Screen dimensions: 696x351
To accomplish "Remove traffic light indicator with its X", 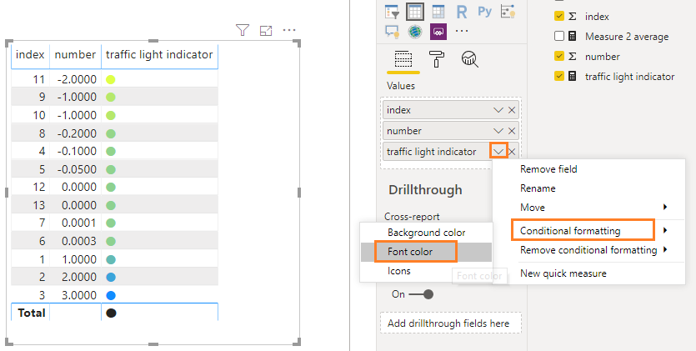I will click(x=512, y=152).
